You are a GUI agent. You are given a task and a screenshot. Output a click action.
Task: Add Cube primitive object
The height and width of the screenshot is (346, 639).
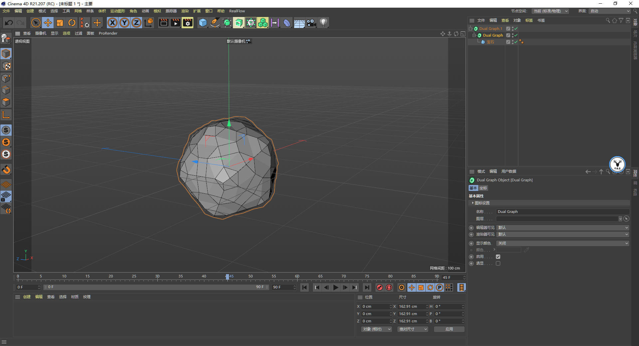click(x=203, y=23)
